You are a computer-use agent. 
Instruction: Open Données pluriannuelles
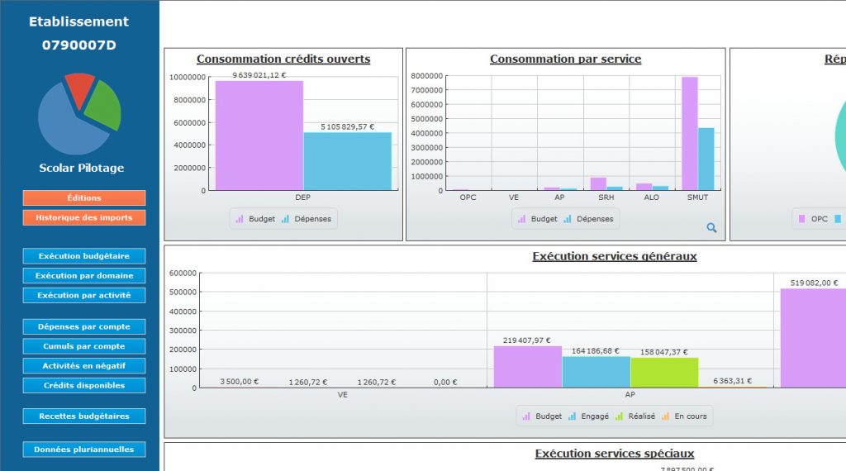tap(84, 450)
